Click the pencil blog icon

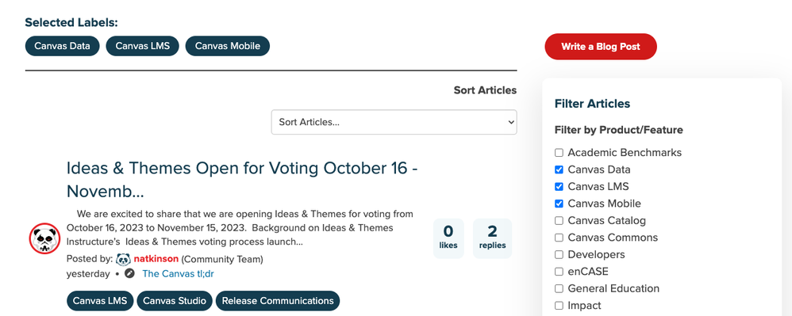[x=130, y=274]
